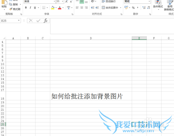Click the bottom align icon
Screen dimensions: 174x136
click(86, 2)
